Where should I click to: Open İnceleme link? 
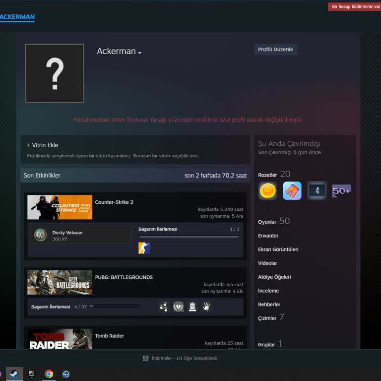pos(268,291)
